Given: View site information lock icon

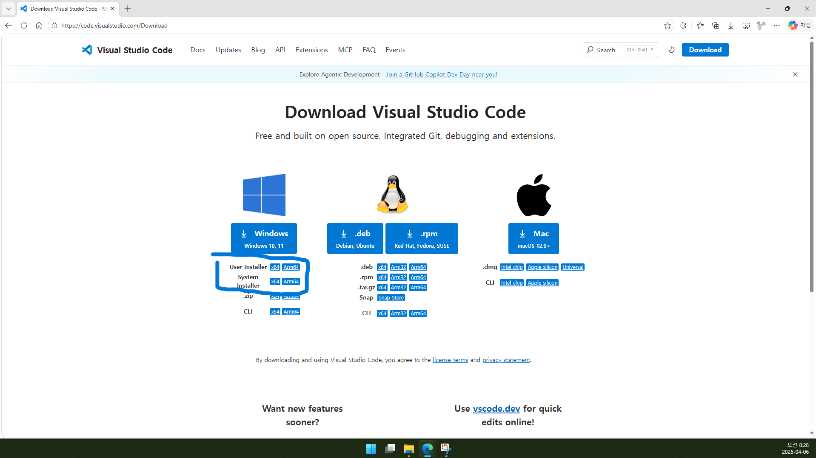Looking at the screenshot, I should [54, 25].
